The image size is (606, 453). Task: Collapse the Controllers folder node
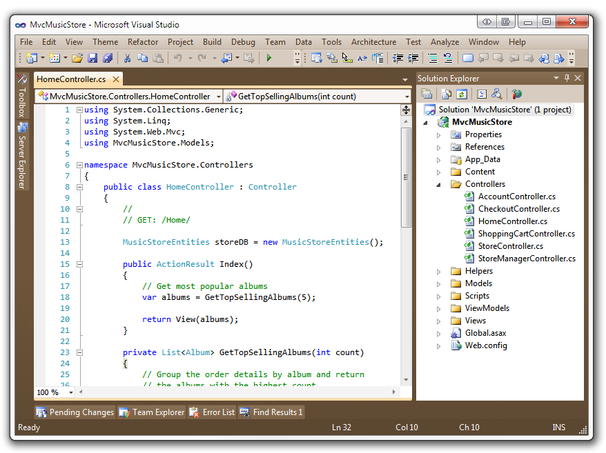pos(438,184)
